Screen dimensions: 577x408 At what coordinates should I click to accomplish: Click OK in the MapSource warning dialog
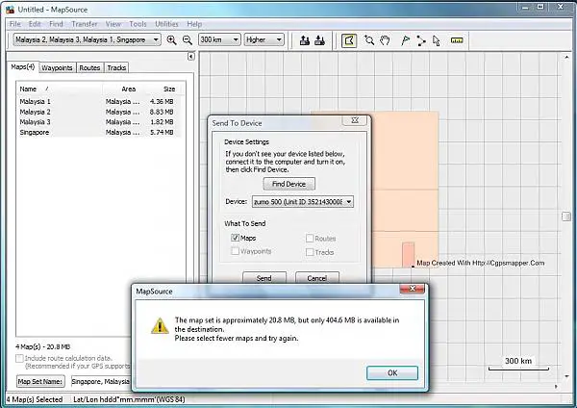(392, 373)
